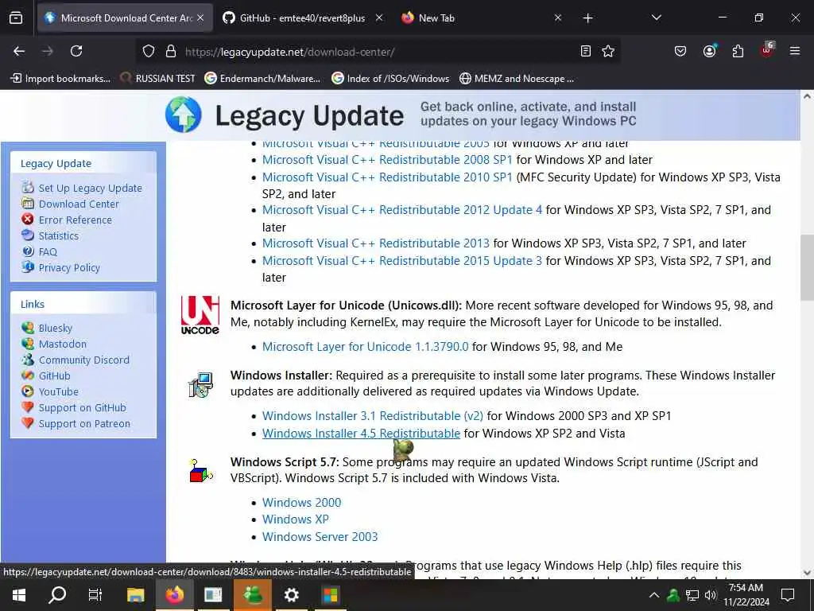Click the address bar URL

tap(289, 52)
